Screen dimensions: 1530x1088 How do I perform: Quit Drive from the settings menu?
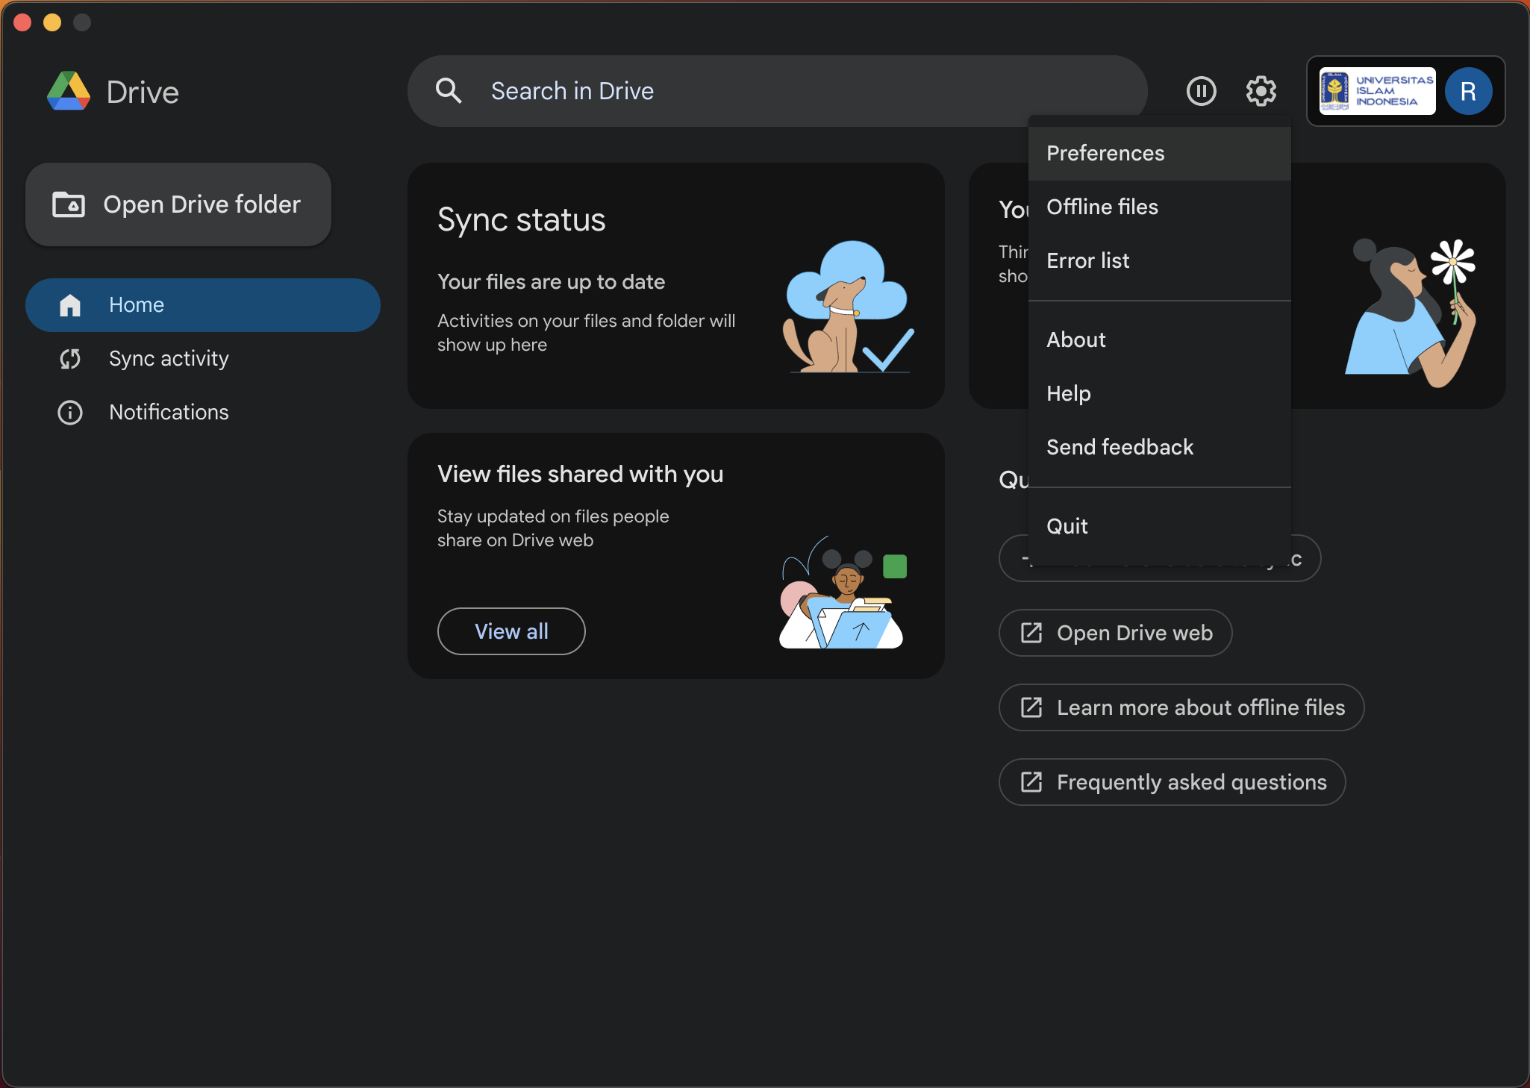pos(1067,527)
